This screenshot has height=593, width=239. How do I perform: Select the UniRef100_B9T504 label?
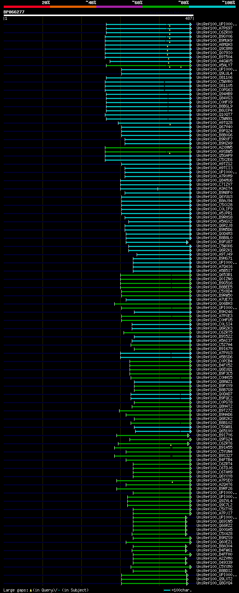pos(214,57)
